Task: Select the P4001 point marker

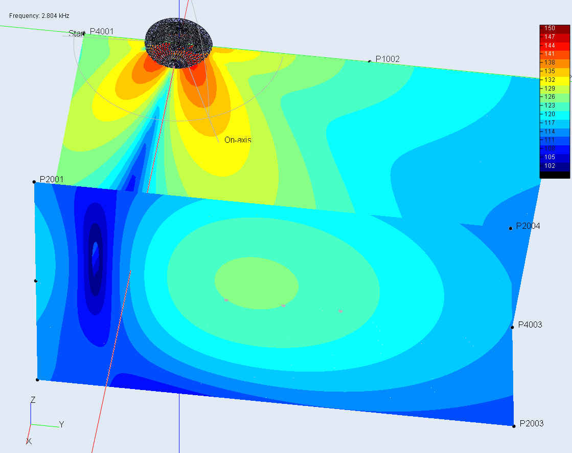Action: [x=84, y=34]
